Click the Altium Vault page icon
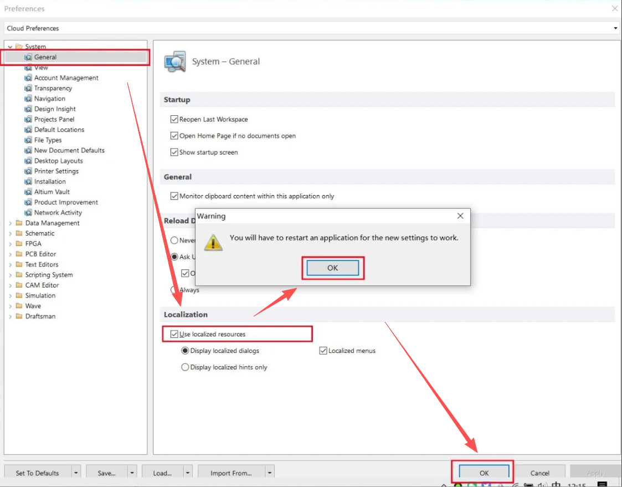Screen dimensions: 622x487 tap(28, 192)
